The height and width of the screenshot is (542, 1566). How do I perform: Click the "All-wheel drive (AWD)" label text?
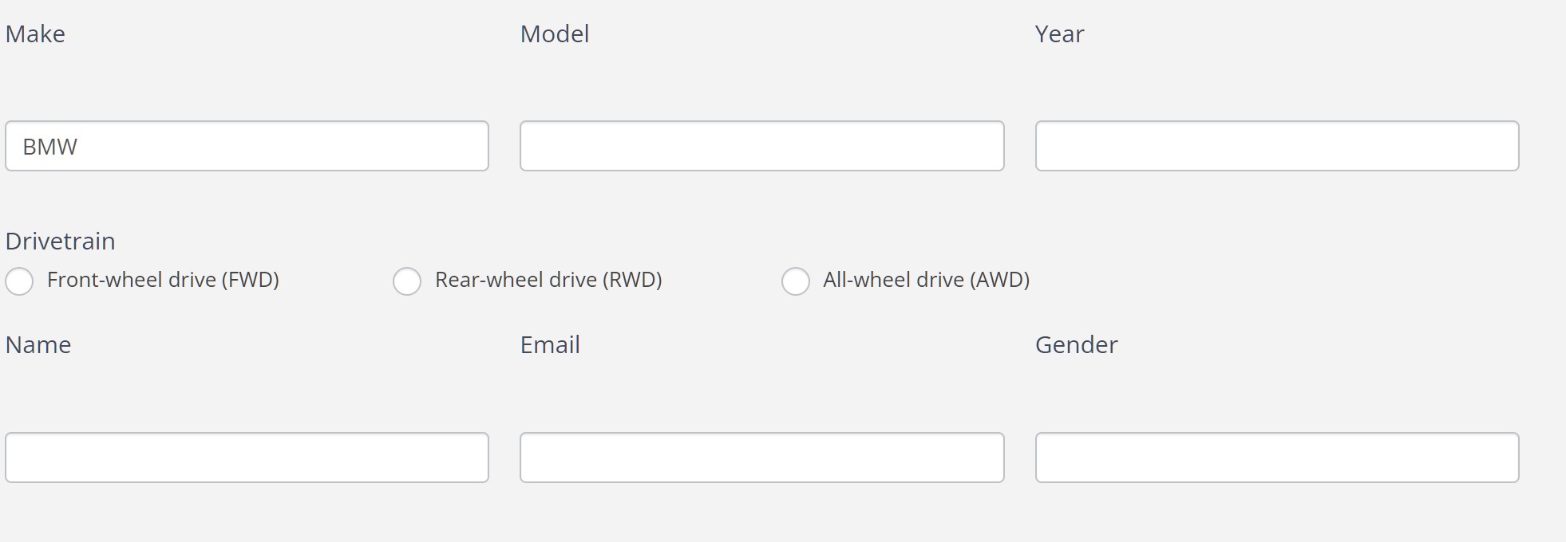(927, 280)
